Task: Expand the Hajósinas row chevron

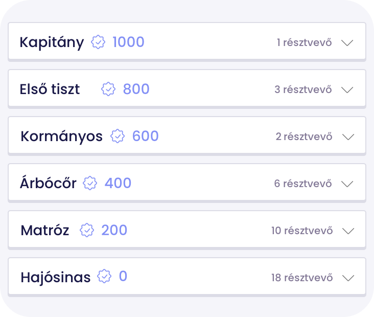Action: pos(348,278)
